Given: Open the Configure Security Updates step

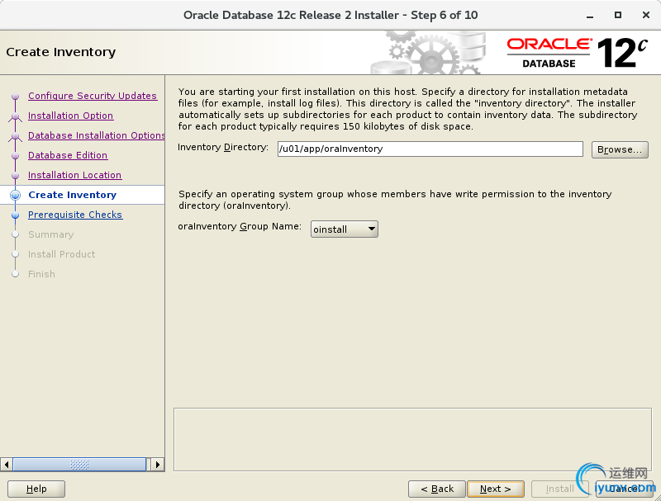Looking at the screenshot, I should [93, 96].
